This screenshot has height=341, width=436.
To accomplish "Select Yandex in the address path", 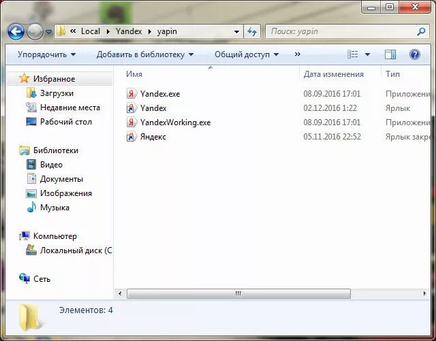I will coord(129,31).
